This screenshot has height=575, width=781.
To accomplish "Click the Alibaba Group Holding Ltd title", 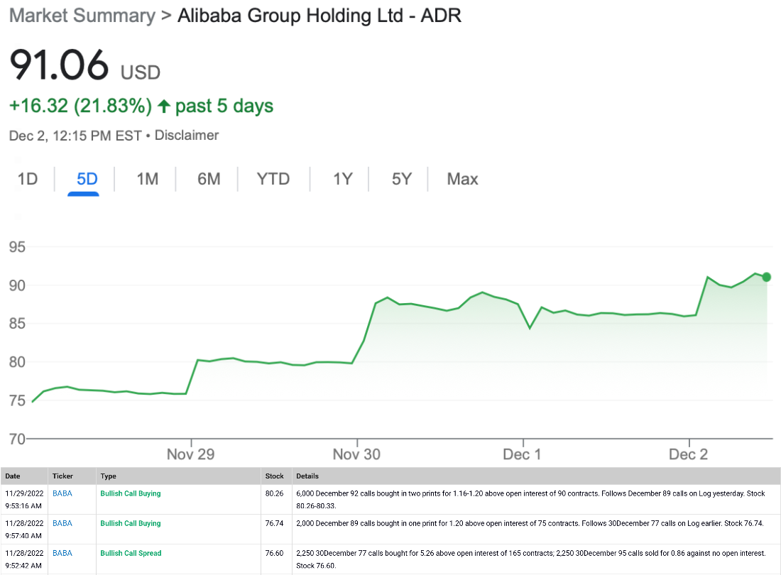I will coord(319,16).
